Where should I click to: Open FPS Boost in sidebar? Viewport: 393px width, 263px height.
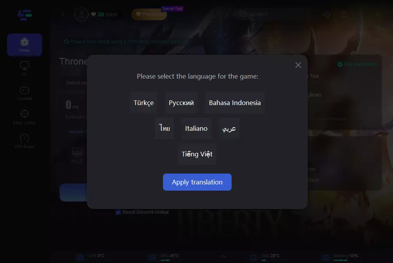pos(24,141)
